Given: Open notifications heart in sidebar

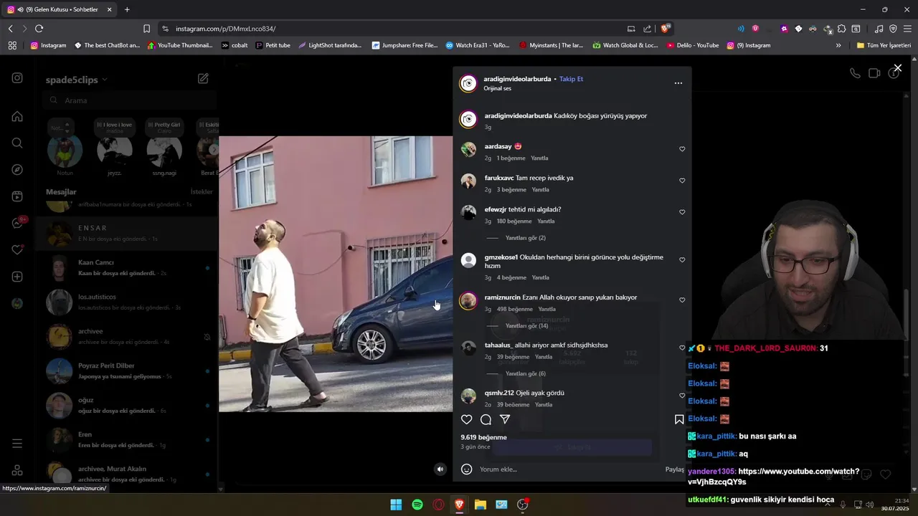Looking at the screenshot, I should 17,250.
